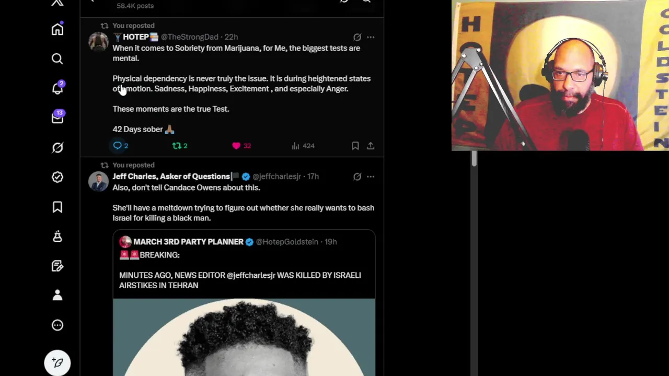Screen dimensions: 669x376
Task: Open the Explore search icon in sidebar
Action: [57, 58]
